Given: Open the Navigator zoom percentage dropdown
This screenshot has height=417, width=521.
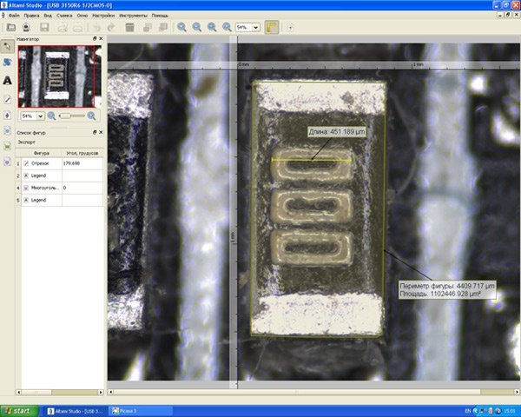Looking at the screenshot, I should pyautogui.click(x=32, y=116).
